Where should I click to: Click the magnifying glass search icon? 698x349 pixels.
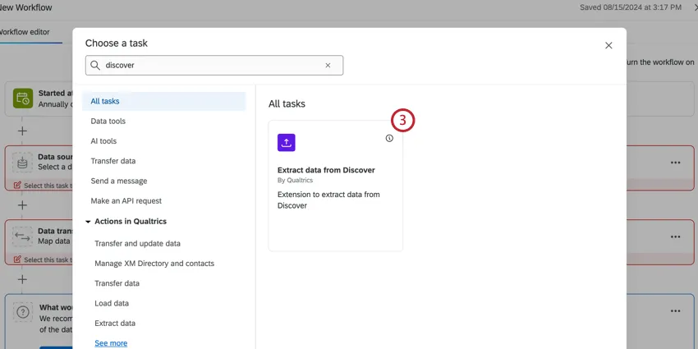point(95,66)
